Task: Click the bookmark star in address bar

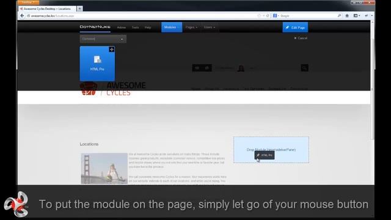Action: click(x=259, y=16)
